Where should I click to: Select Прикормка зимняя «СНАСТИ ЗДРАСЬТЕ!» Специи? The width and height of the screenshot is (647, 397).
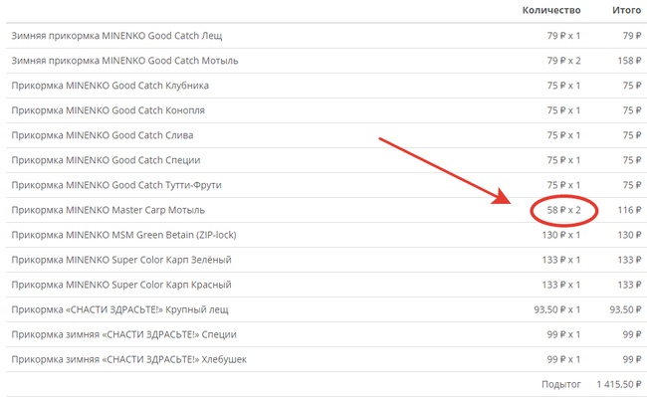point(123,334)
